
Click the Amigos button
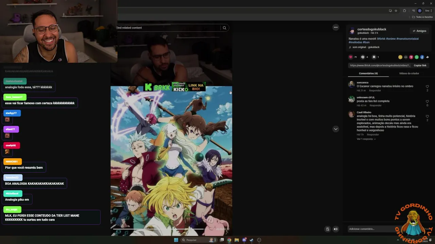click(x=419, y=31)
